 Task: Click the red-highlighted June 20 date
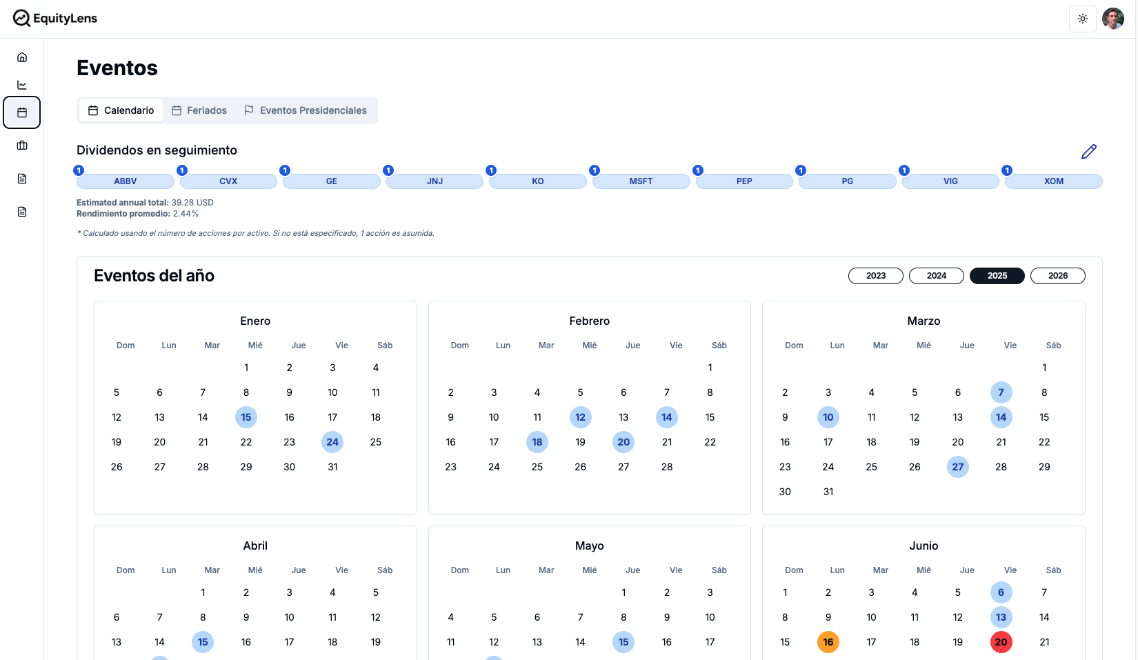click(x=1001, y=642)
